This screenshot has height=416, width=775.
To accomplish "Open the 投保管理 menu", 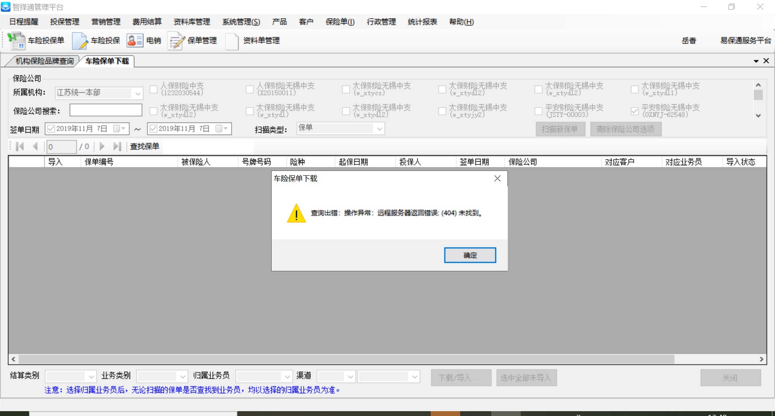I will click(x=65, y=22).
